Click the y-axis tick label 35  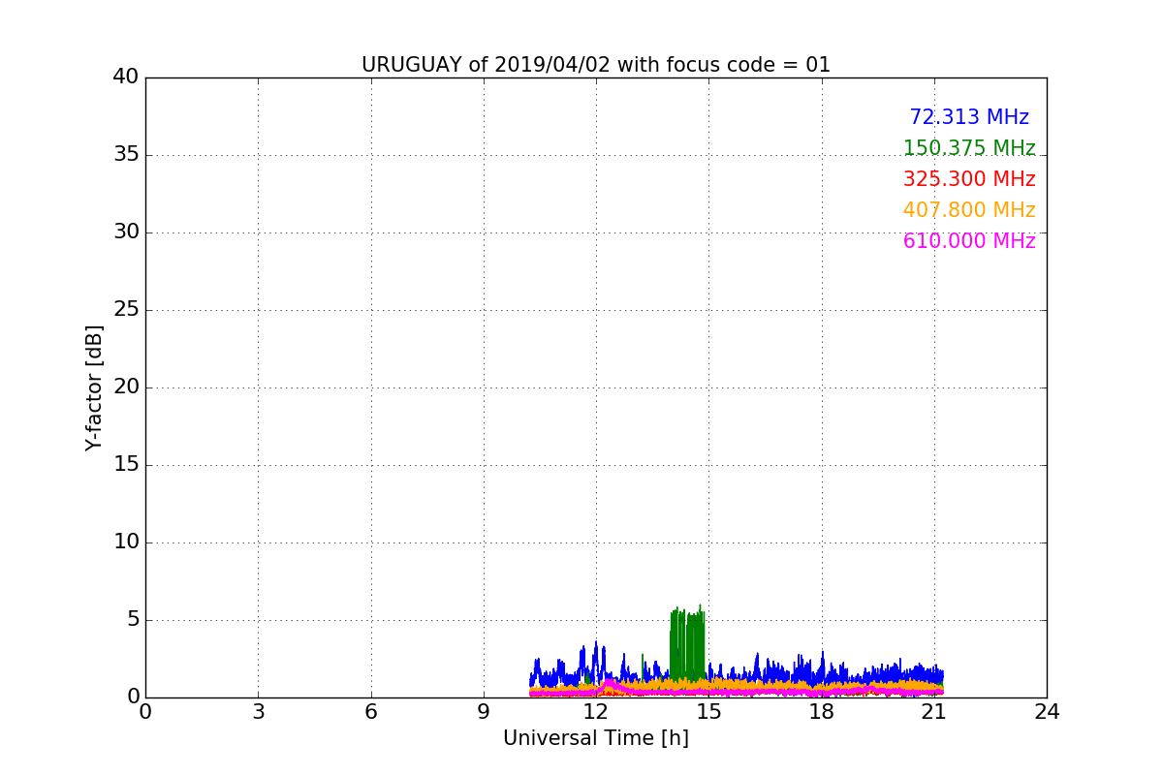pyautogui.click(x=126, y=155)
